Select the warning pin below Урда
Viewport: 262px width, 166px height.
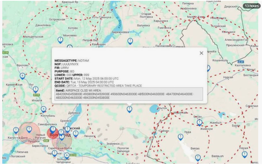pos(180,137)
